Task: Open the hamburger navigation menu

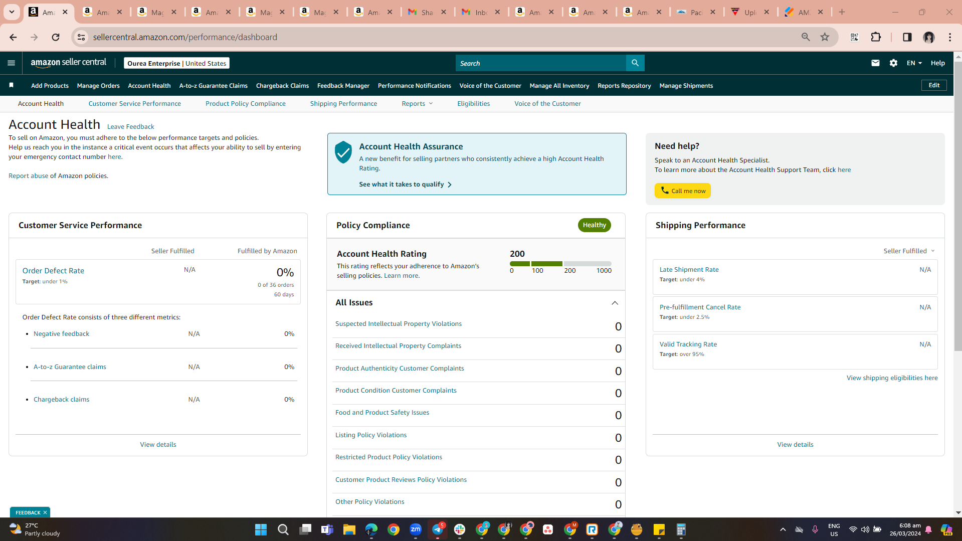Action: tap(11, 63)
